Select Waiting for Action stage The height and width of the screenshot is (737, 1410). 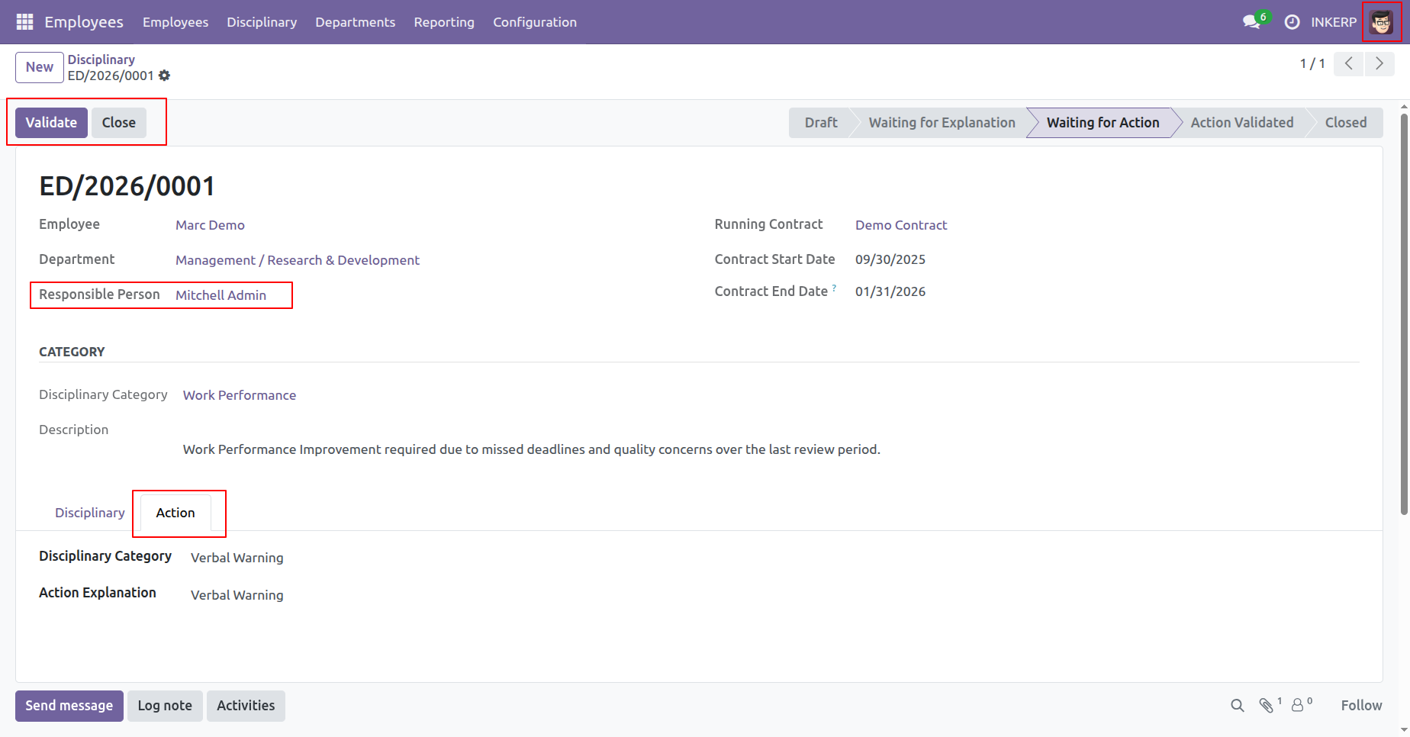[x=1103, y=123]
